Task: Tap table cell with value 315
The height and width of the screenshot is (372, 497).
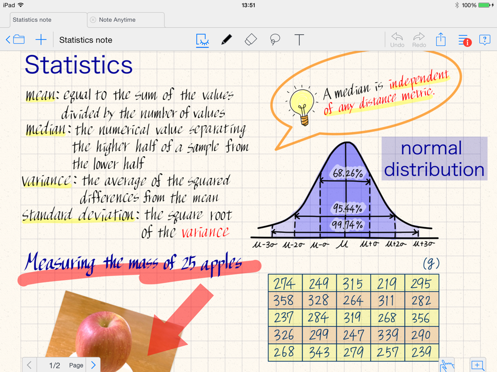Action: point(353,283)
